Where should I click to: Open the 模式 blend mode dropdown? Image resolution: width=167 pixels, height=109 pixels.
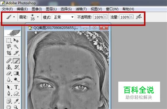tap(63, 17)
